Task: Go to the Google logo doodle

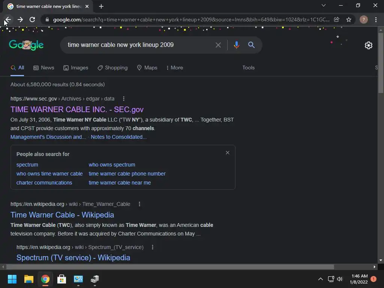Action: pyautogui.click(x=26, y=45)
